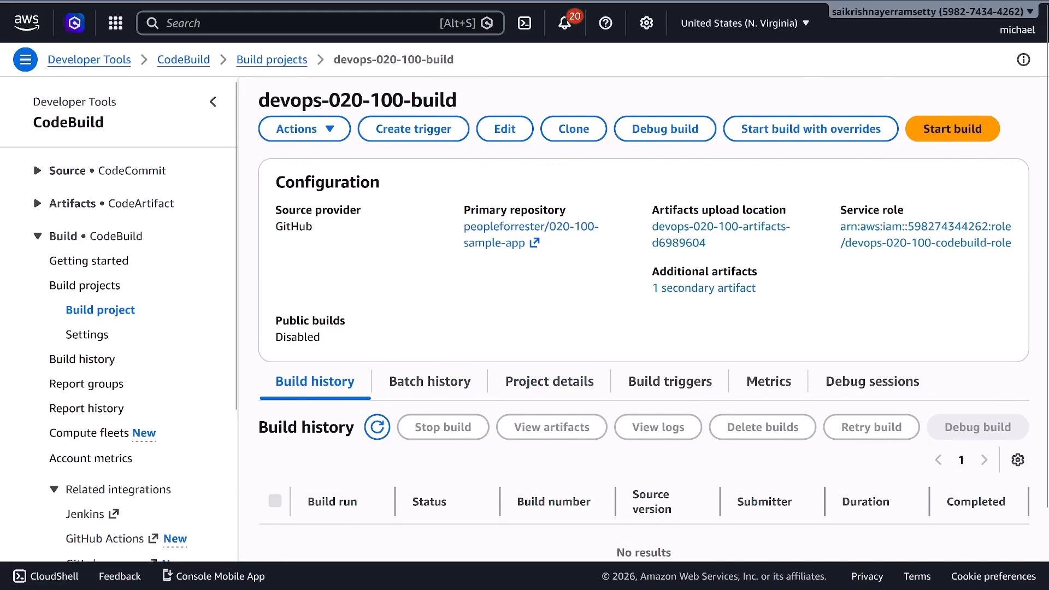Image resolution: width=1049 pixels, height=590 pixels.
Task: Open the notifications bell with 20 alerts
Action: 565,23
